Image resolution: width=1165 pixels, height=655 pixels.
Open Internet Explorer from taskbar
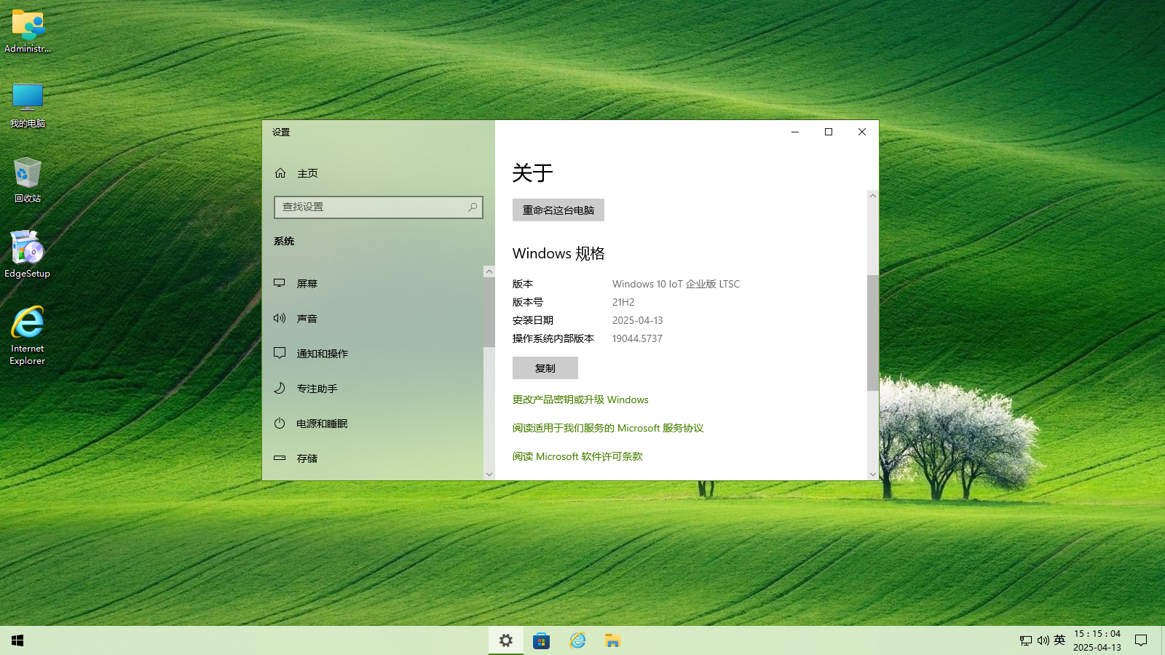coord(577,640)
